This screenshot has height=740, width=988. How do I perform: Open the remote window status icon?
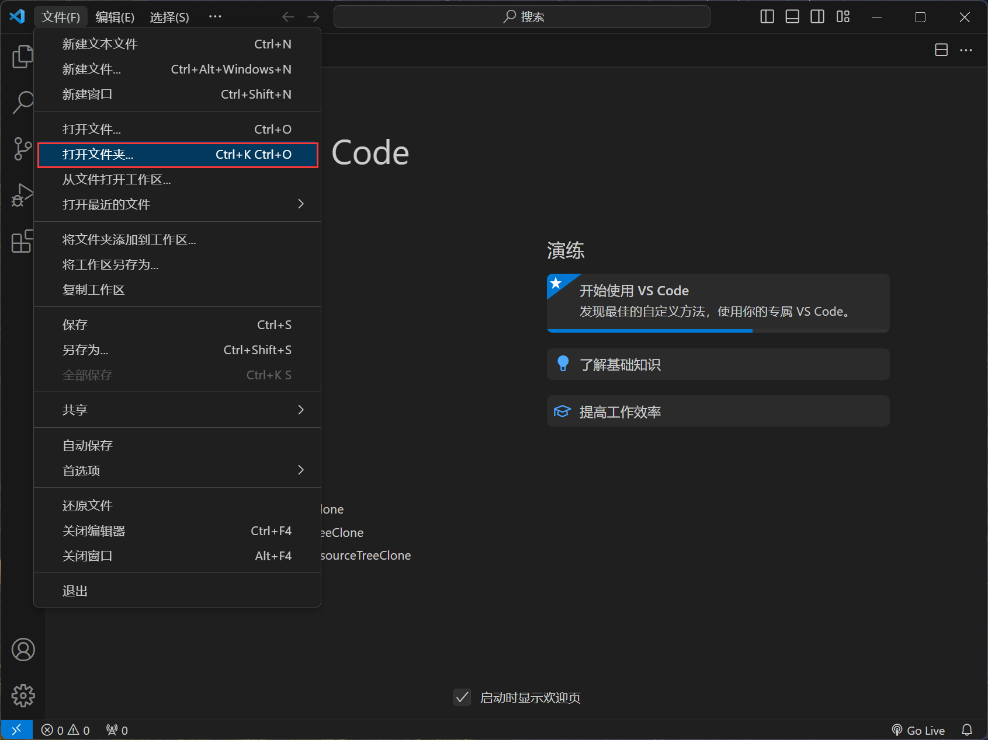point(16,729)
